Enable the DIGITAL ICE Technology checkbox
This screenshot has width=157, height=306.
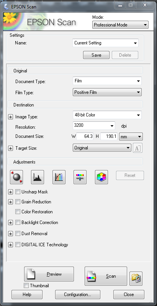(18, 244)
